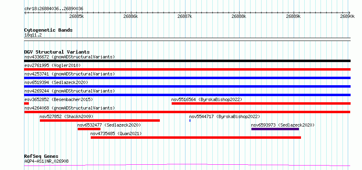This screenshot has height=170, width=362.
Task: Select the red esv2761995 Vogler2010 bar
Action: (x=187, y=69)
